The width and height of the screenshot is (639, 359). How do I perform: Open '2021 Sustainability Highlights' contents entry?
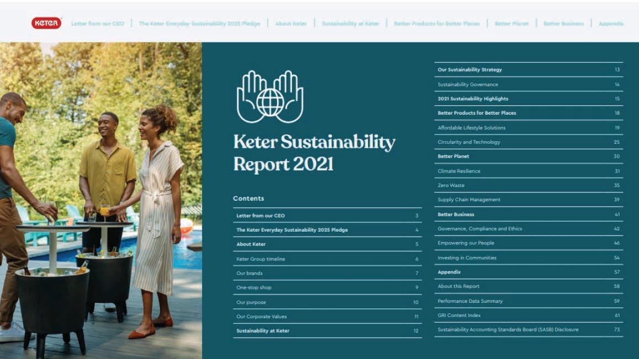click(529, 99)
